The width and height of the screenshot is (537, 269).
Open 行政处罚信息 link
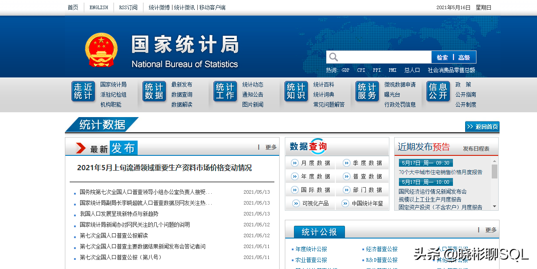click(x=400, y=104)
